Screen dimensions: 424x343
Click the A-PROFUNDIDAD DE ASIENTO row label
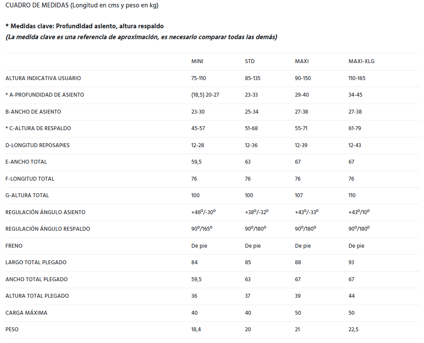coord(45,95)
